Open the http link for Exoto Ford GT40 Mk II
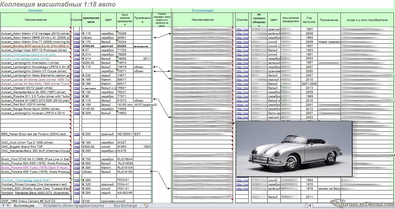 pyautogui.click(x=77, y=159)
